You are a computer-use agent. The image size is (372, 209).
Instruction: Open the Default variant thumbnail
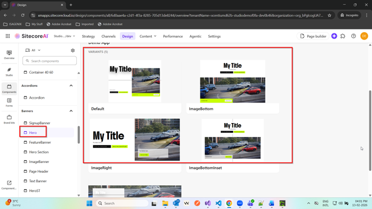tap(135, 81)
